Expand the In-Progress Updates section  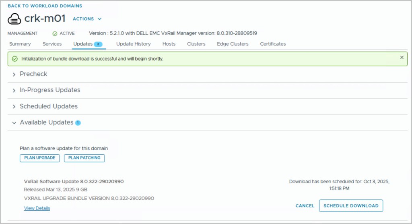(49, 90)
